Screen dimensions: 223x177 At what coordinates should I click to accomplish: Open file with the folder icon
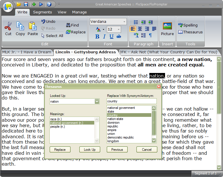pyautogui.click(x=19, y=4)
